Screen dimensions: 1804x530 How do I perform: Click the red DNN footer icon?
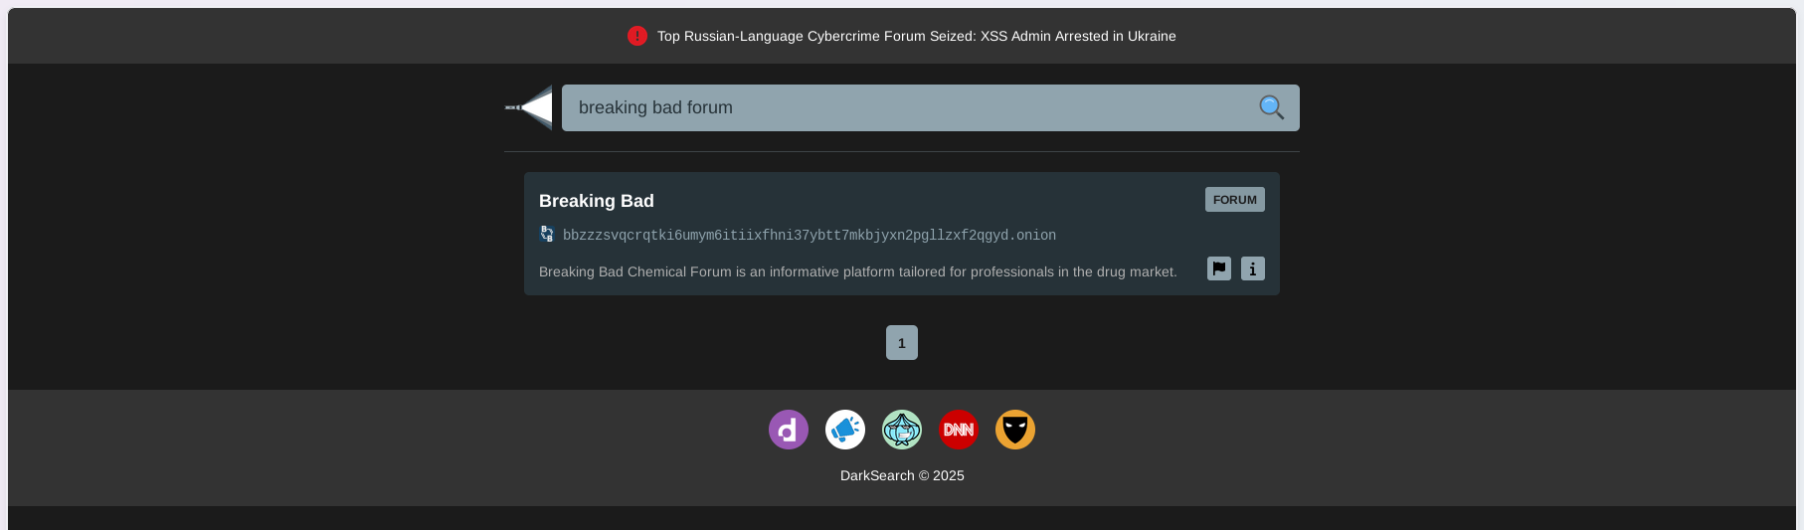coord(959,430)
